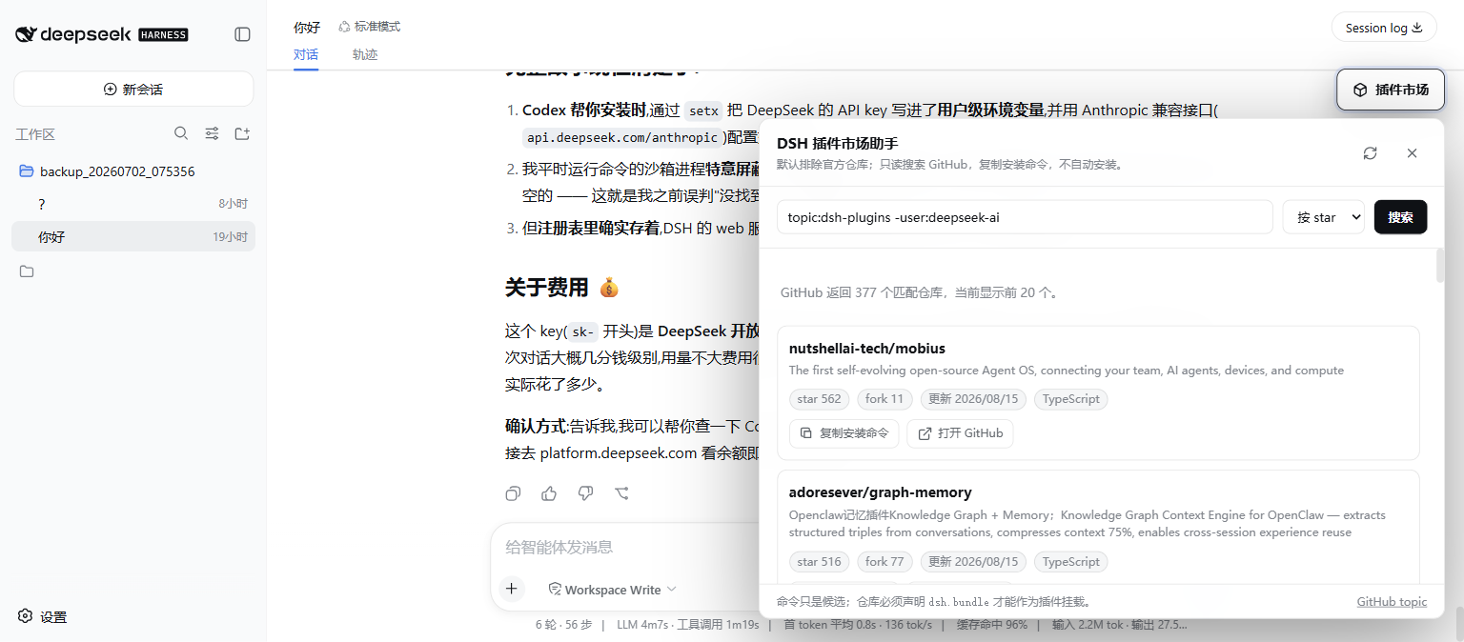Open GitHub page for nutshellai-tech/mobius

click(x=960, y=432)
